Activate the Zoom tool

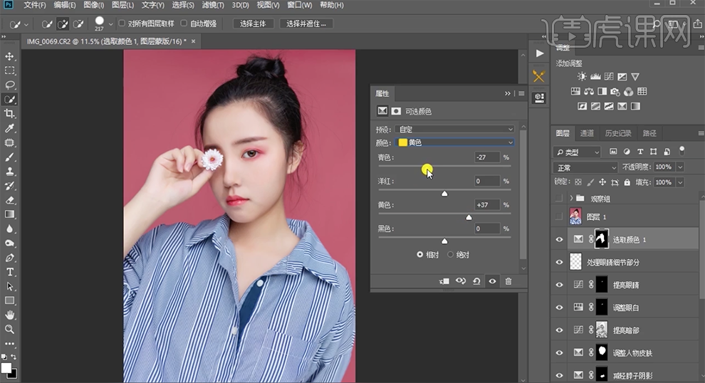coord(10,330)
